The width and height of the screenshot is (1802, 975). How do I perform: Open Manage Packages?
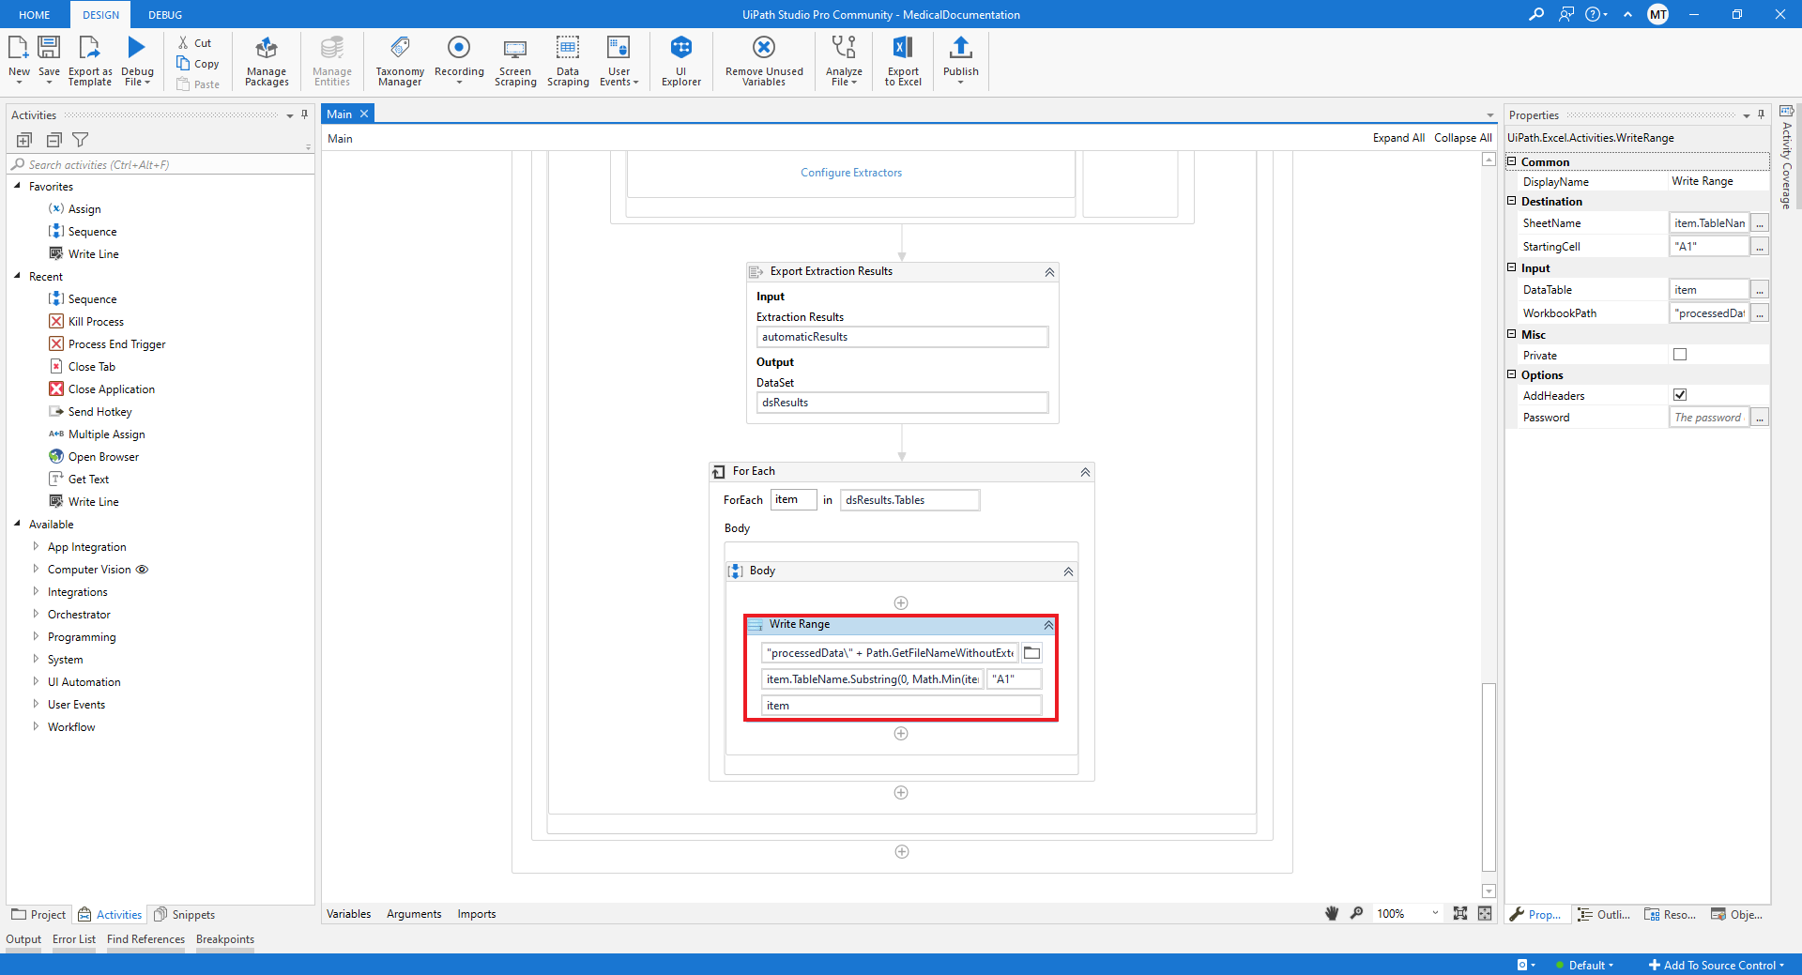pos(266,60)
